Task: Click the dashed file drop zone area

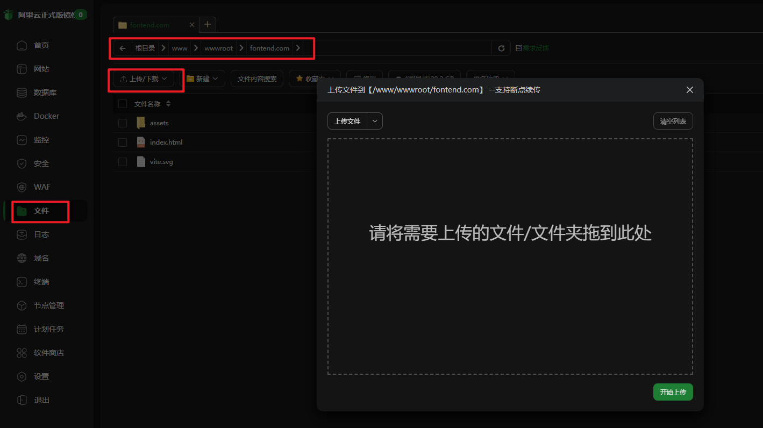Action: coord(510,256)
